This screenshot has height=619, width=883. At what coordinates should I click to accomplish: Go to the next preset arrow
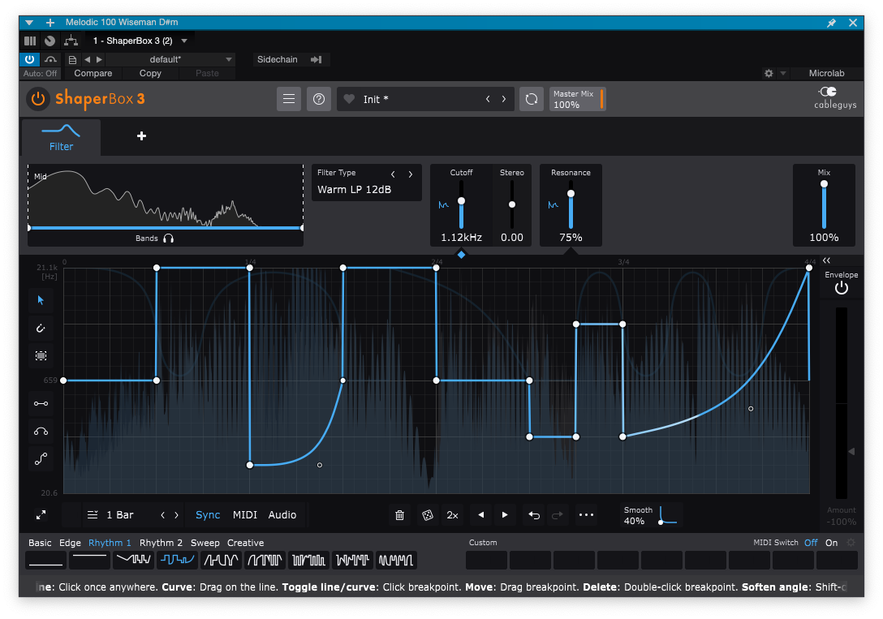click(504, 99)
